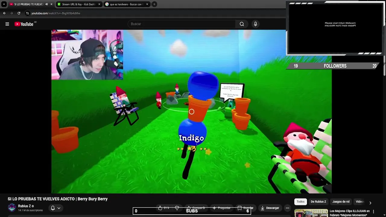The width and height of the screenshot is (386, 217).
Task: Switch to the SI LO PRUEBAS TE VUELVES tab
Action: coord(29,4)
